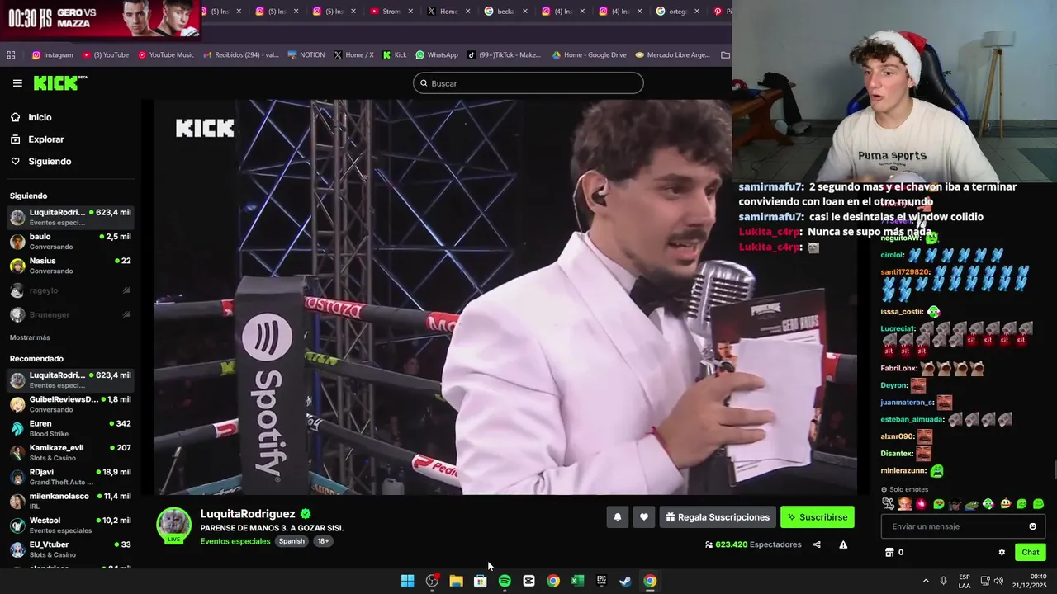This screenshot has height=594, width=1057.
Task: Toggle the notification bell for the channel
Action: tap(617, 517)
